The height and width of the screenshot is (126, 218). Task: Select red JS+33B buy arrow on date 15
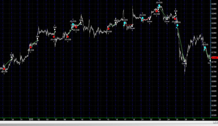[x=108, y=29]
